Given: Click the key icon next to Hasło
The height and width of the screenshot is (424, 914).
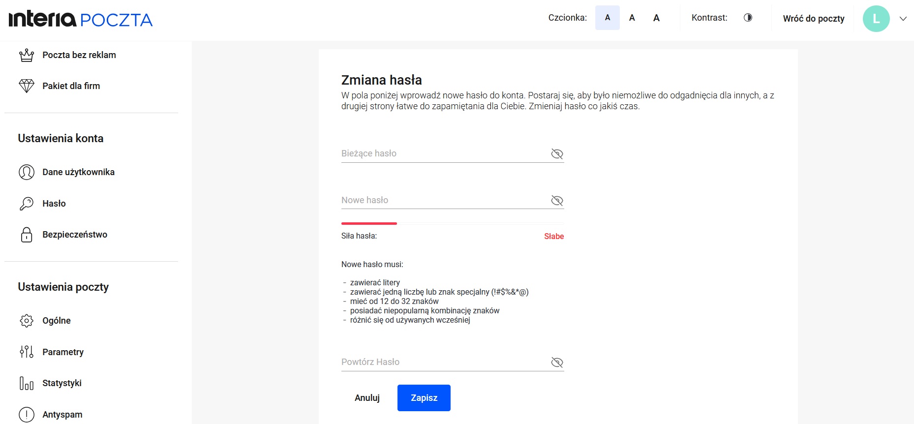Looking at the screenshot, I should tap(27, 204).
